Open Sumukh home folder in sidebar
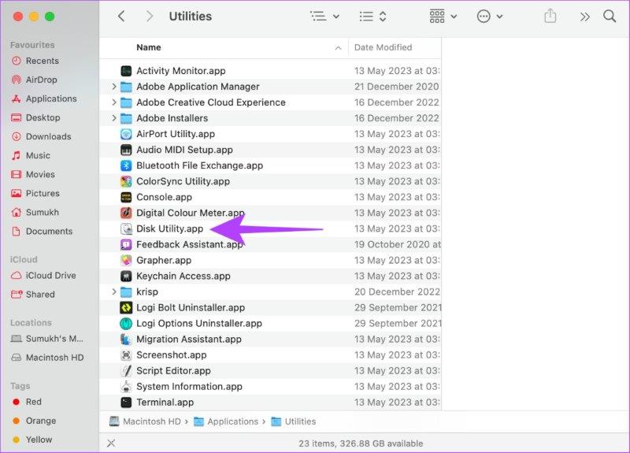The height and width of the screenshot is (453, 630). (35, 212)
